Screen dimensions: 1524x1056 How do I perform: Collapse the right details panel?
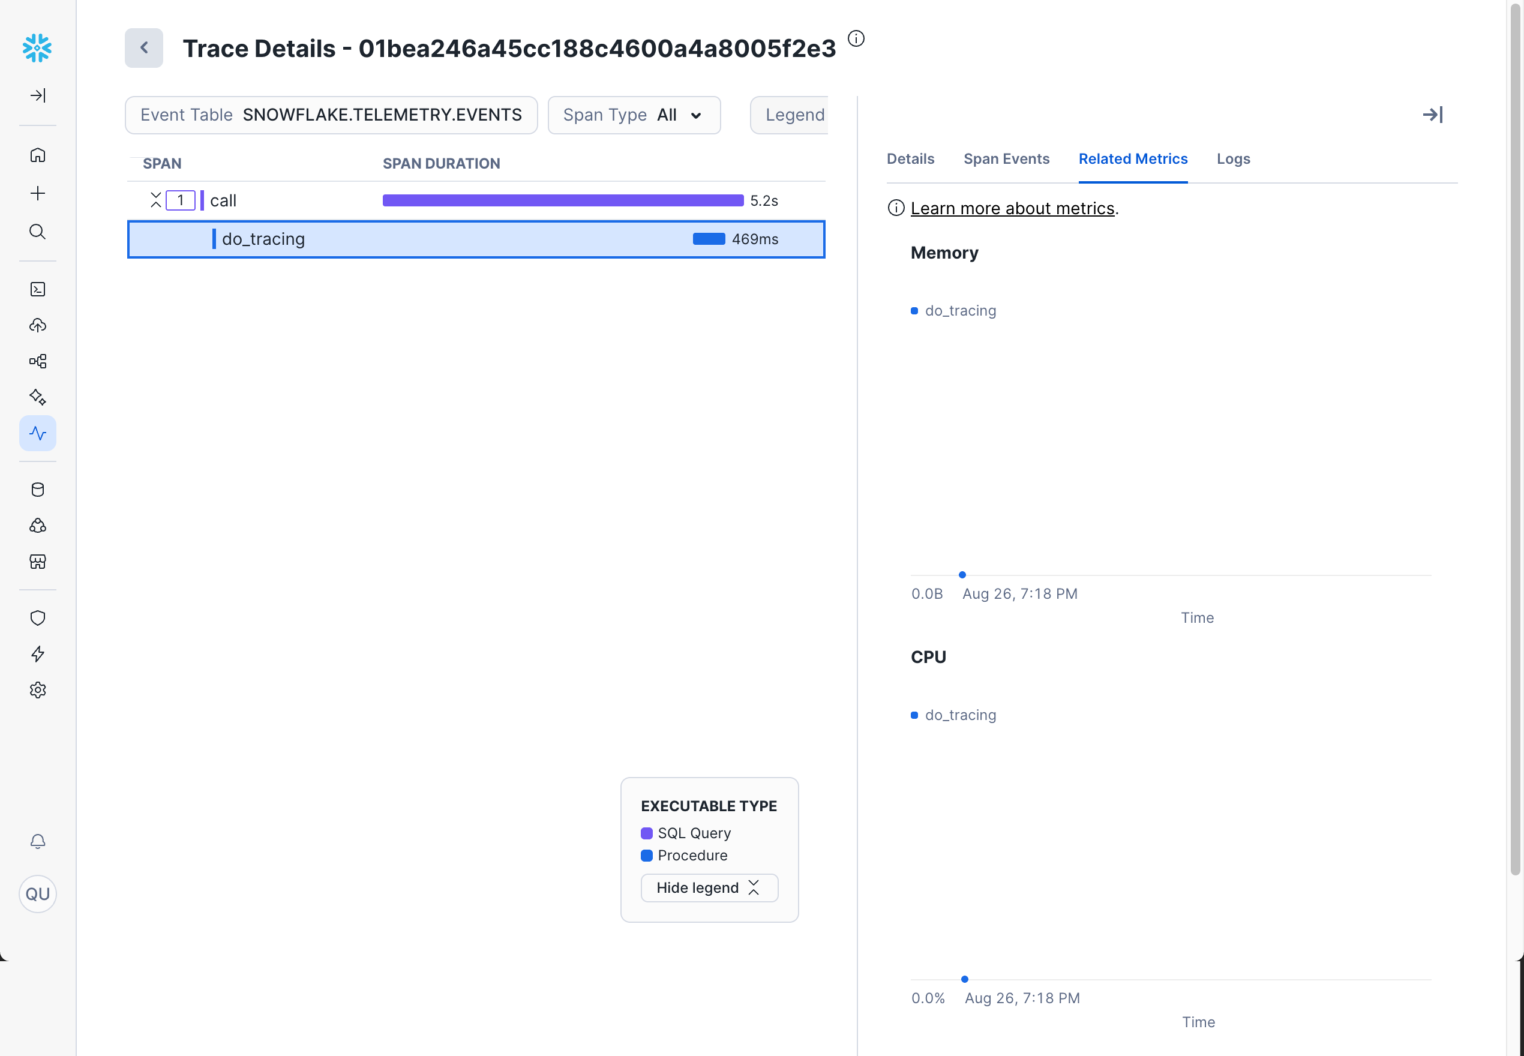[x=1433, y=115]
